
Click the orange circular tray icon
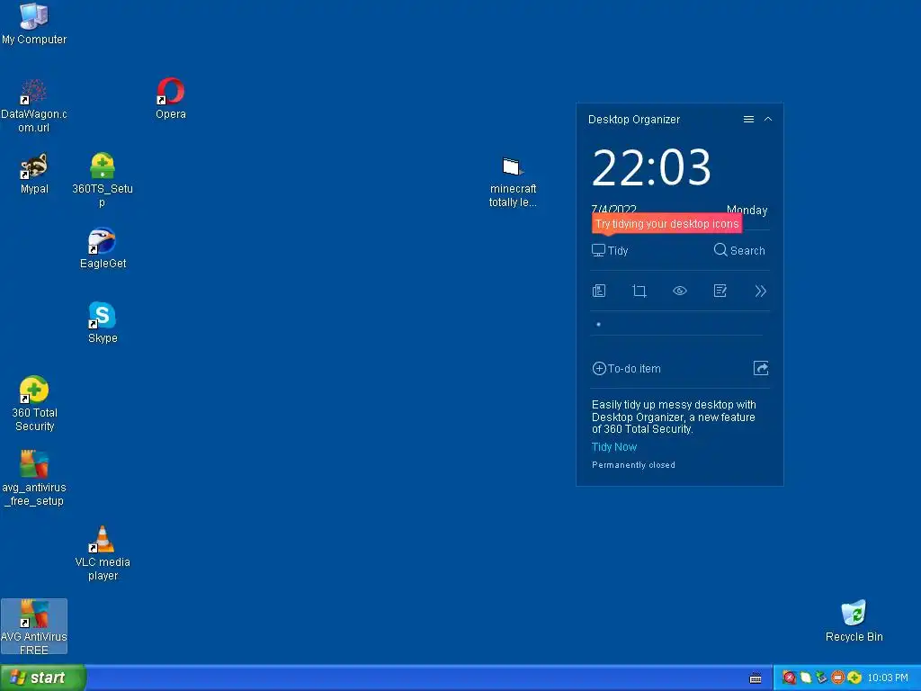837,678
